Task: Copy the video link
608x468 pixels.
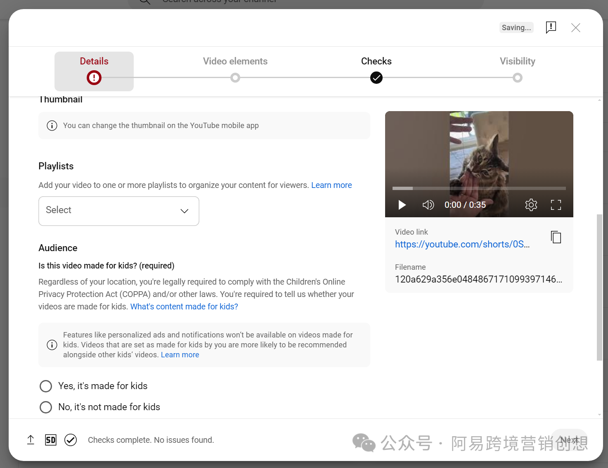Action: point(556,237)
